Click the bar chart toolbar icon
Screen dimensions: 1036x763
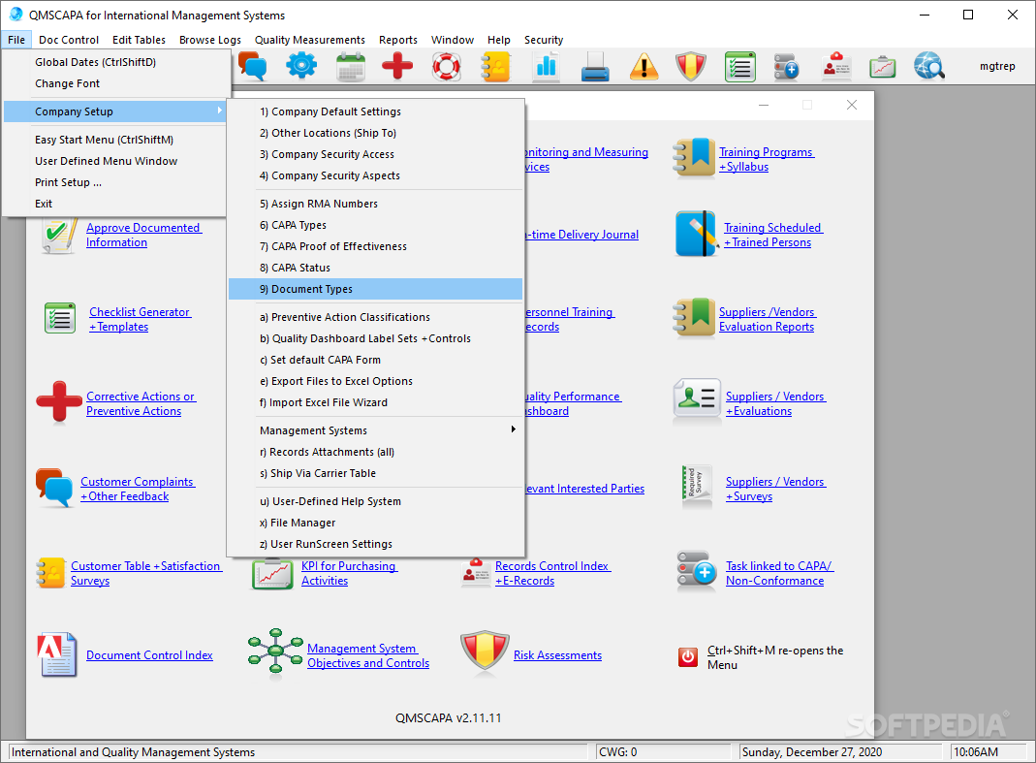[x=546, y=66]
